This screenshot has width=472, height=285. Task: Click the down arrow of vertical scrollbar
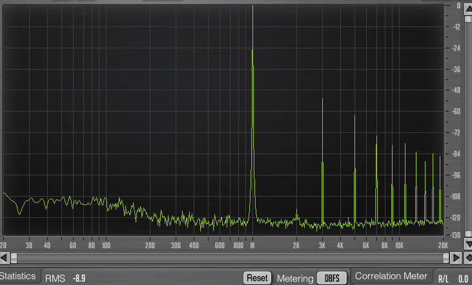(468, 244)
